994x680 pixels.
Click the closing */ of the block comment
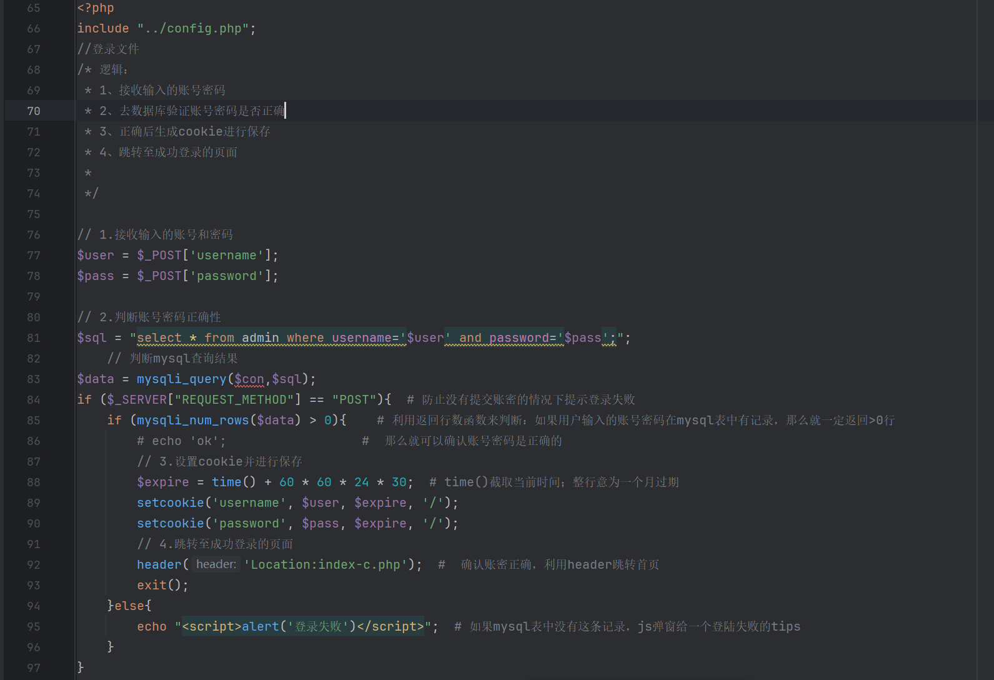click(91, 193)
